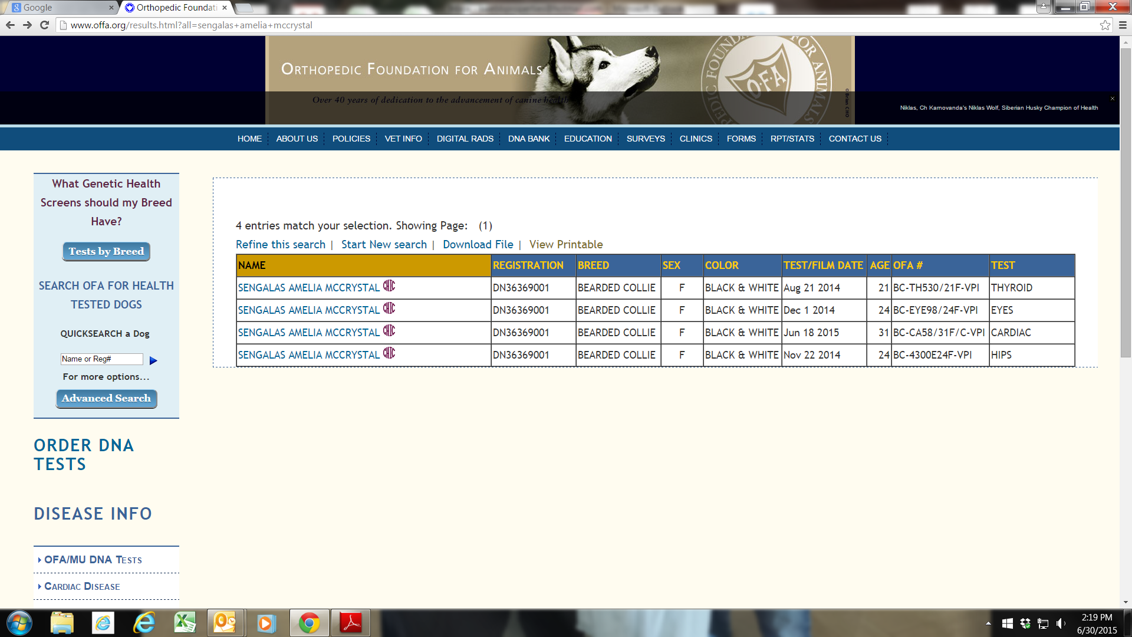Viewport: 1132px width, 637px height.
Task: Open dog name link in CARDIAC row
Action: 309,333
